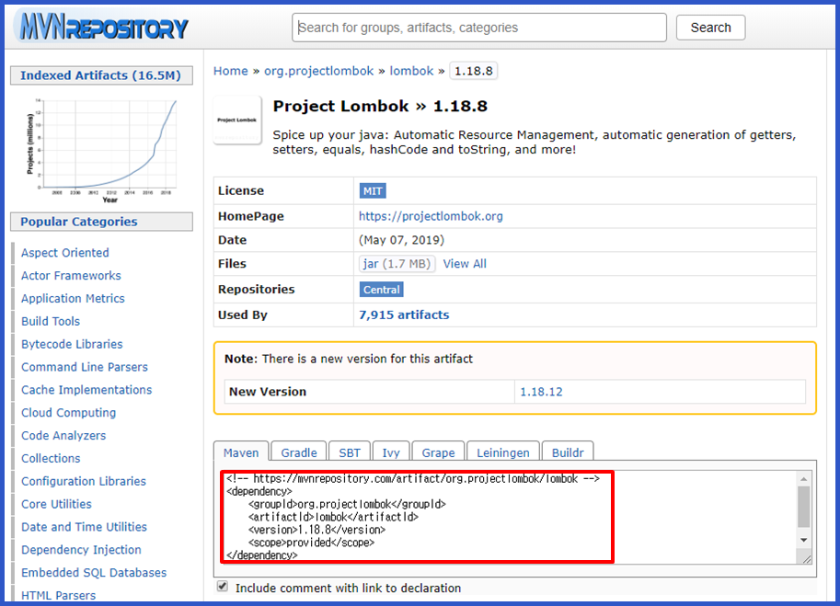Open Cache Implementations category

86,390
